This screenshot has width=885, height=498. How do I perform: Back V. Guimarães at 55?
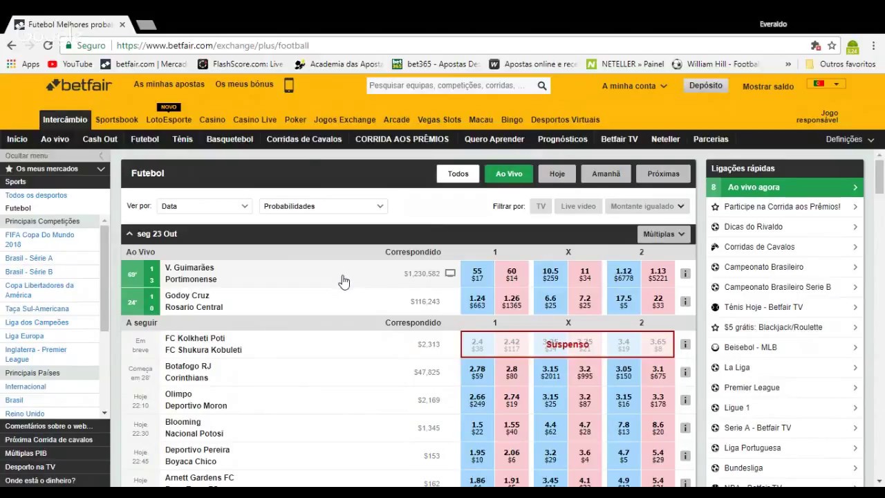click(x=477, y=274)
